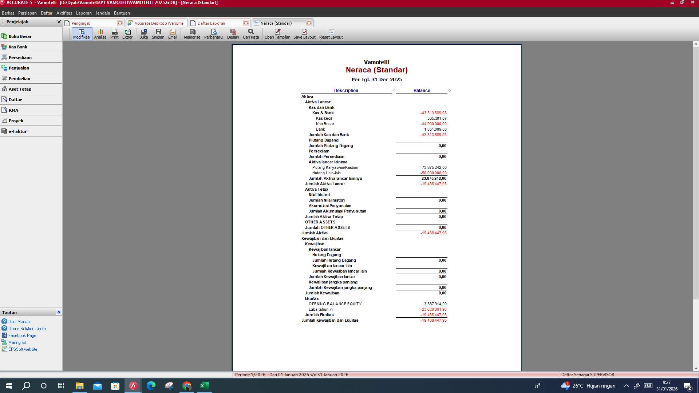Viewport: 699px width, 393px height.
Task: Refresh the report using Perbaharui
Action: tap(214, 34)
